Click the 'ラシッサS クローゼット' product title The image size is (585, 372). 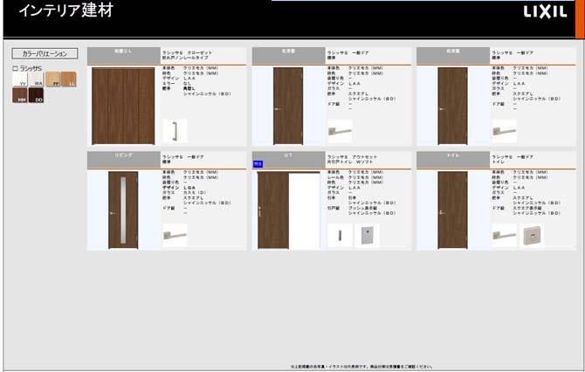click(187, 53)
